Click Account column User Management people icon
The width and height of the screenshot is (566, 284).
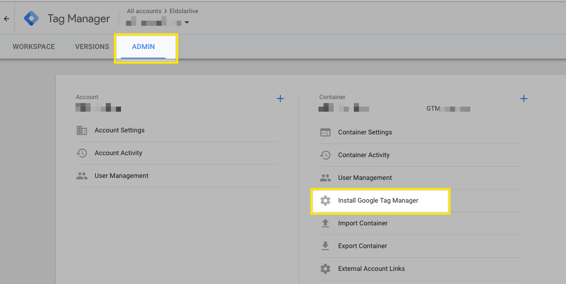pos(82,176)
